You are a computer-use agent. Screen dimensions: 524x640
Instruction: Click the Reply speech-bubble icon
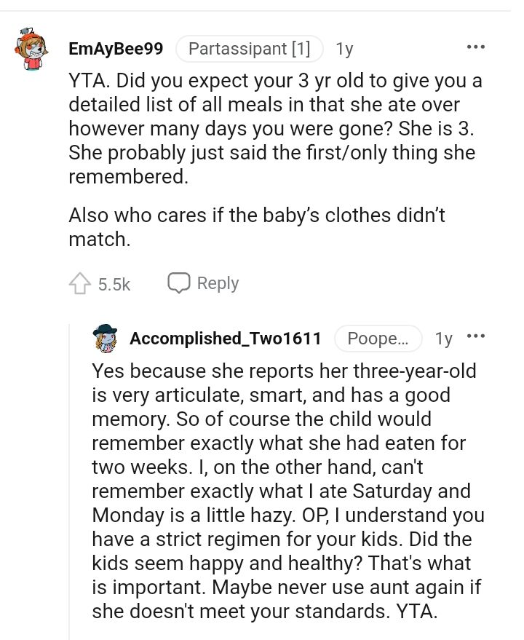coord(178,283)
